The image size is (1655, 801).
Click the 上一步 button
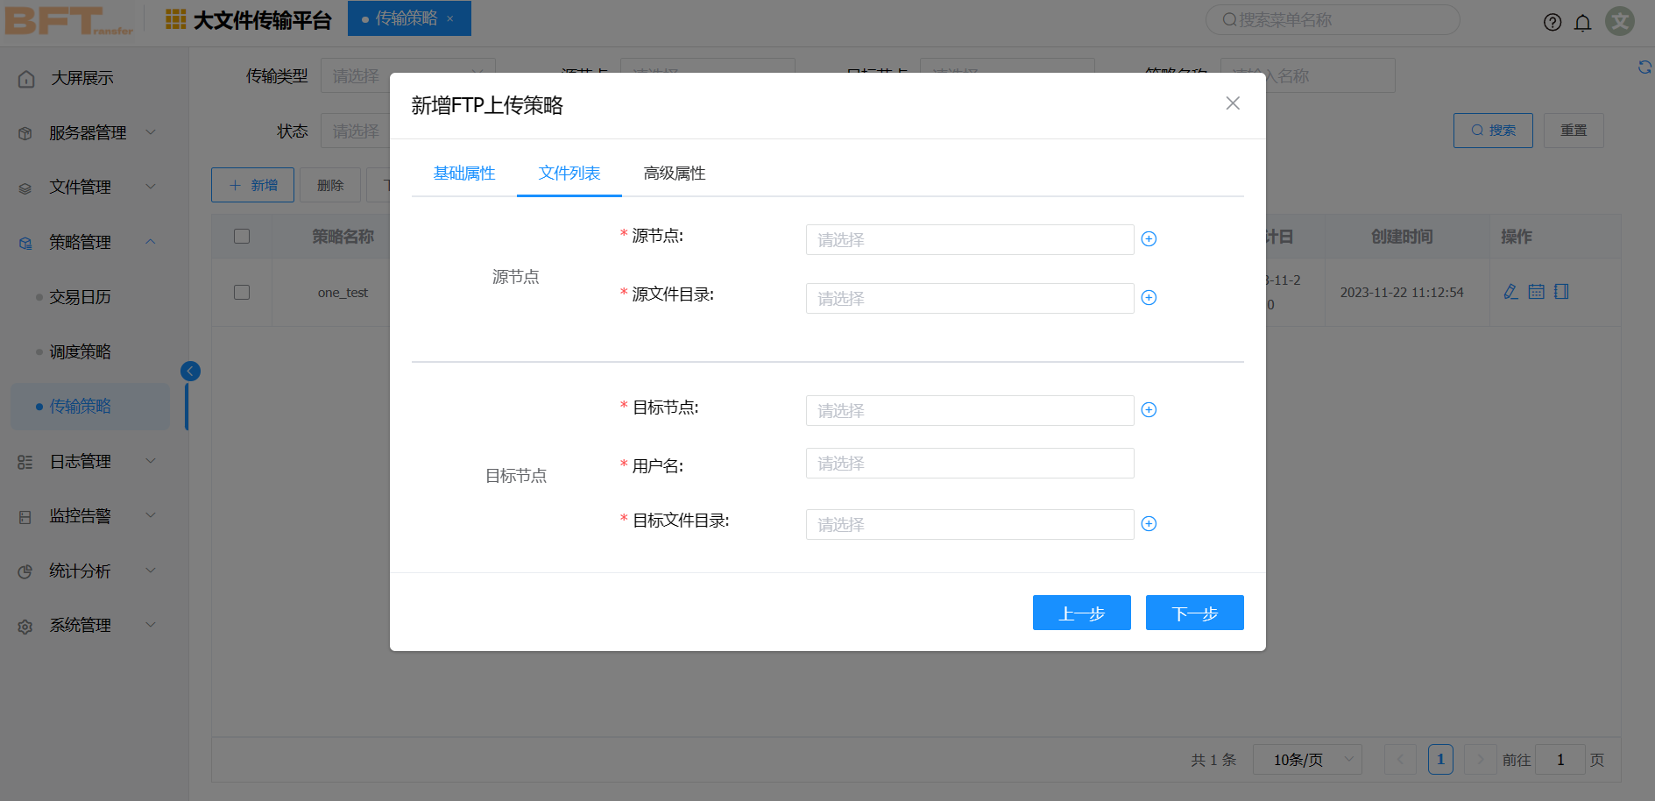pyautogui.click(x=1081, y=613)
